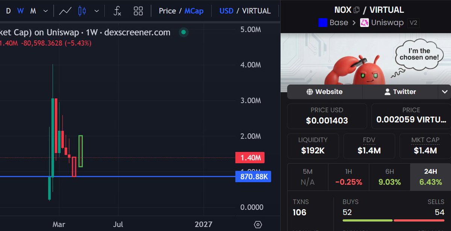The image size is (451, 231).
Task: Click the Base chain label
Action: pos(339,22)
